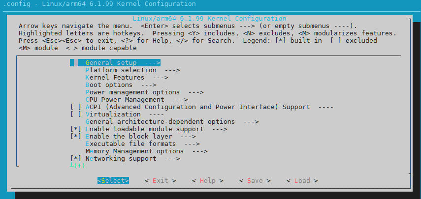The height and width of the screenshot is (199, 421).
Task: Toggle the ACPI Support checkbox
Action: pyautogui.click(x=76, y=107)
